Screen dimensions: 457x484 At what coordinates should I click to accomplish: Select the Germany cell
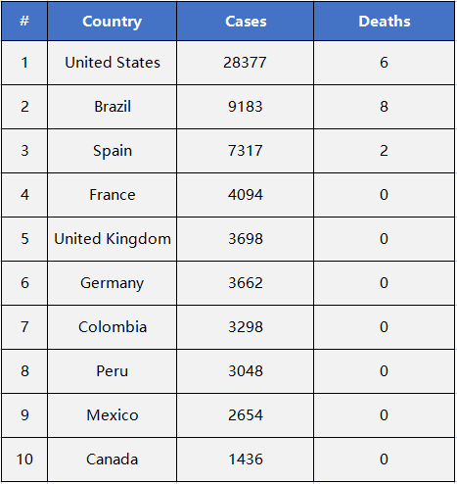[112, 283]
